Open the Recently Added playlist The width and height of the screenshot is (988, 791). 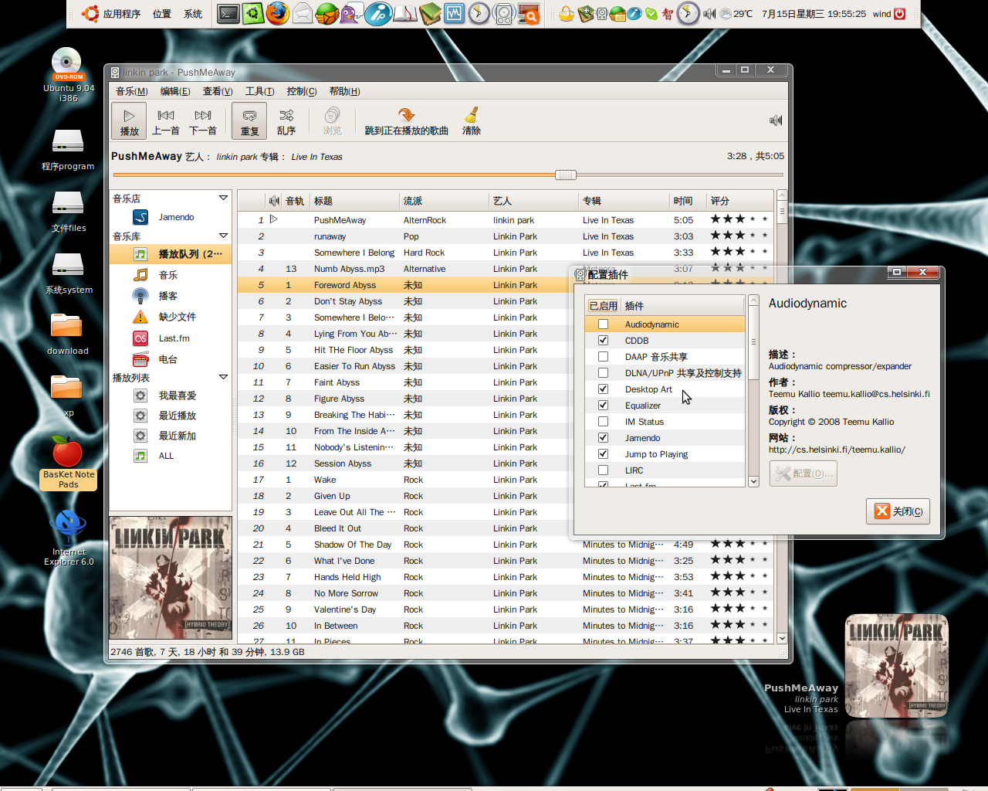(x=170, y=435)
